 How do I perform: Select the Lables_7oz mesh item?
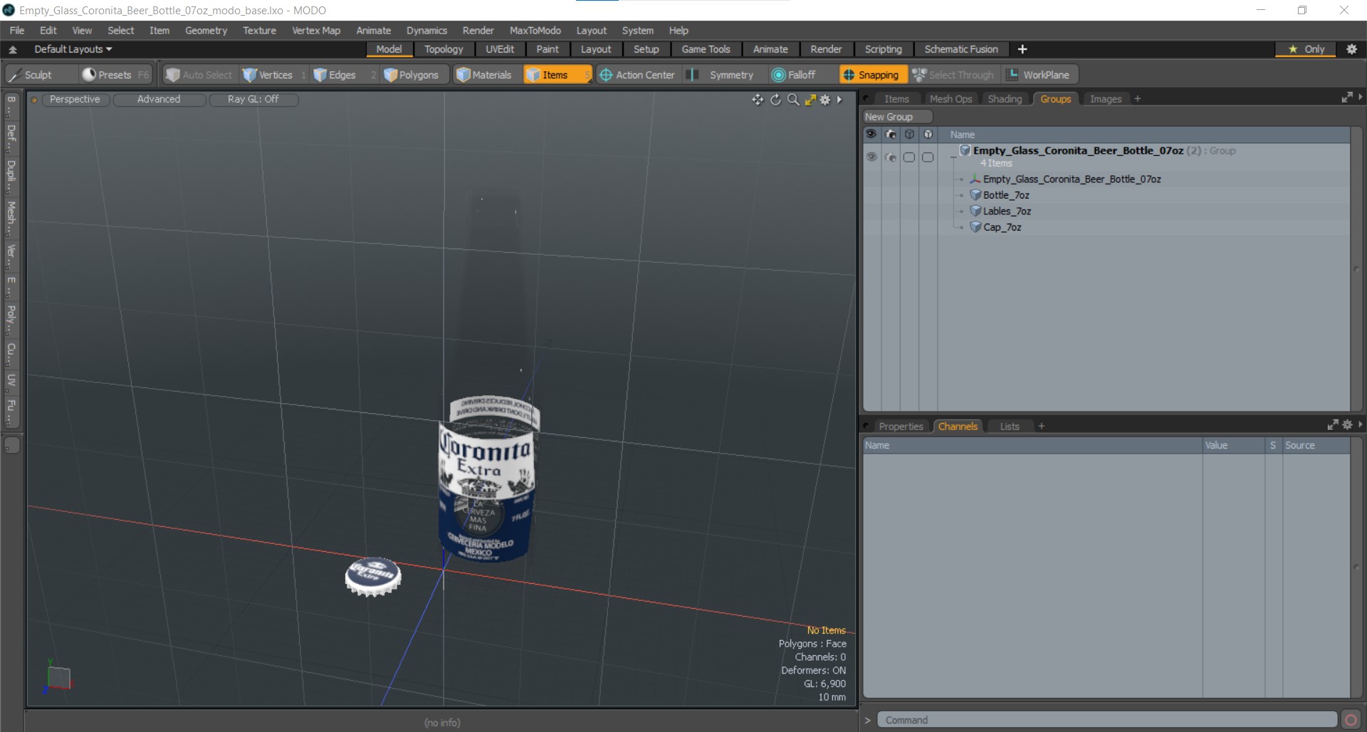tap(1007, 211)
